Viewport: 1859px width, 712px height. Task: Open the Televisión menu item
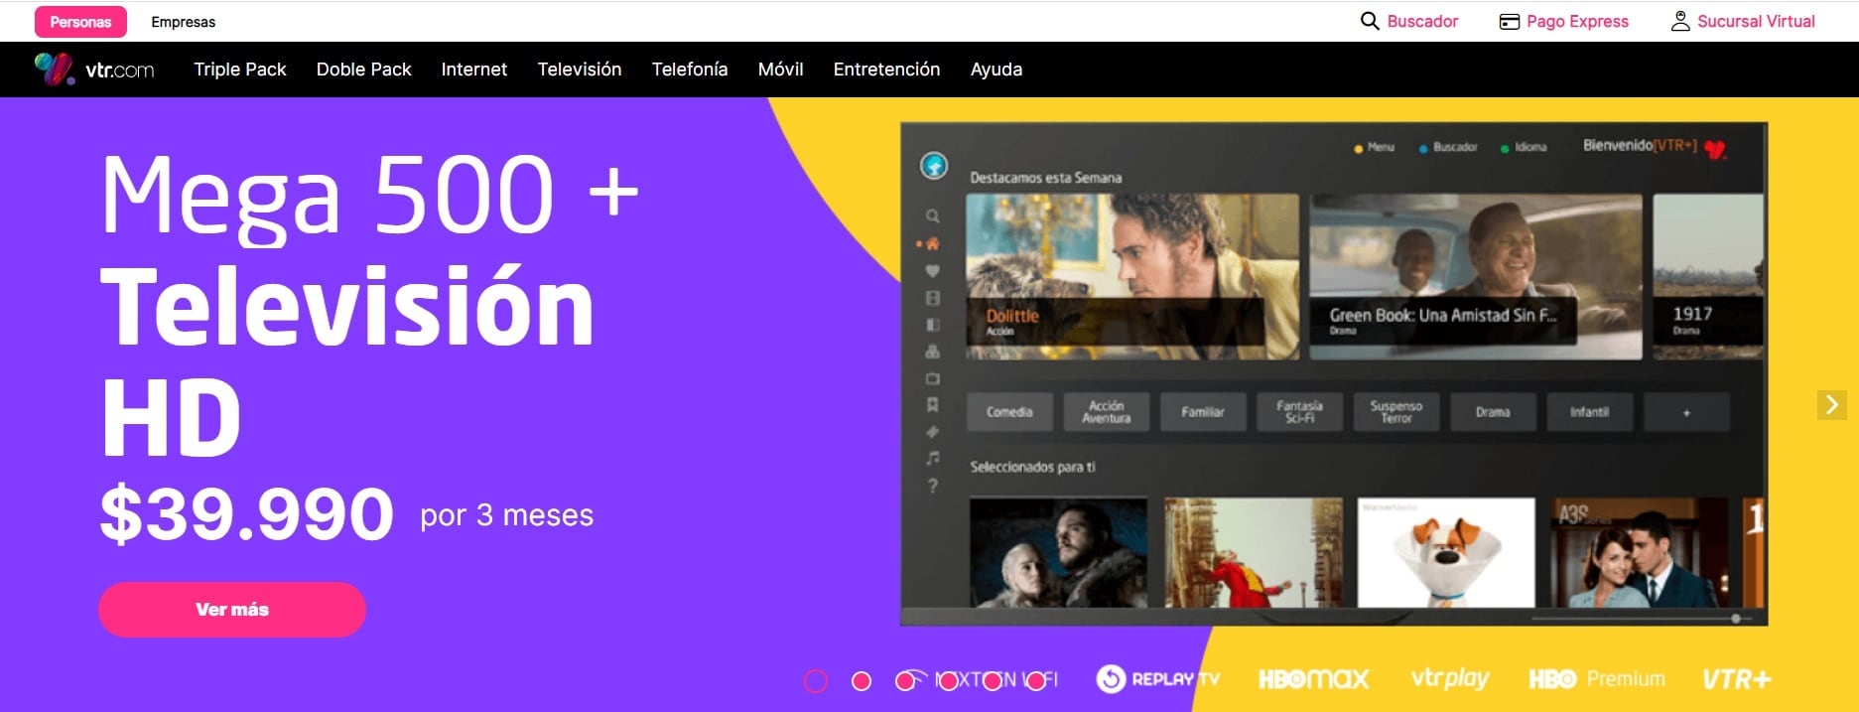coord(579,70)
